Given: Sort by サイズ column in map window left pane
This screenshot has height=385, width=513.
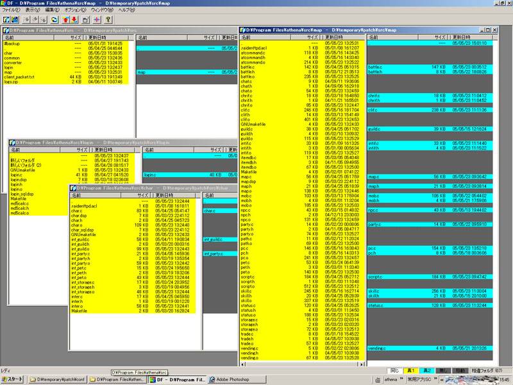Looking at the screenshot, I should (x=305, y=37).
